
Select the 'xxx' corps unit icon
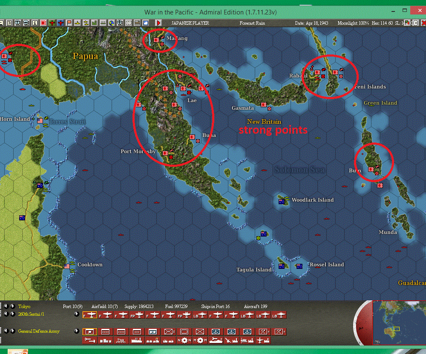click(x=137, y=332)
